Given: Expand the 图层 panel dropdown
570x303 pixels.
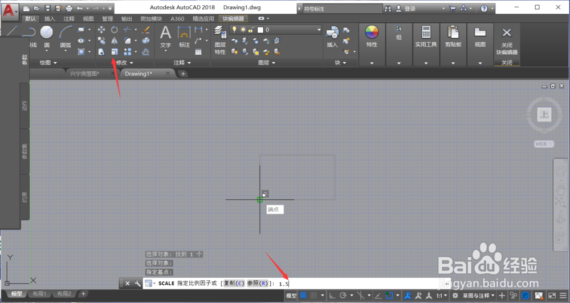Looking at the screenshot, I should tap(266, 63).
